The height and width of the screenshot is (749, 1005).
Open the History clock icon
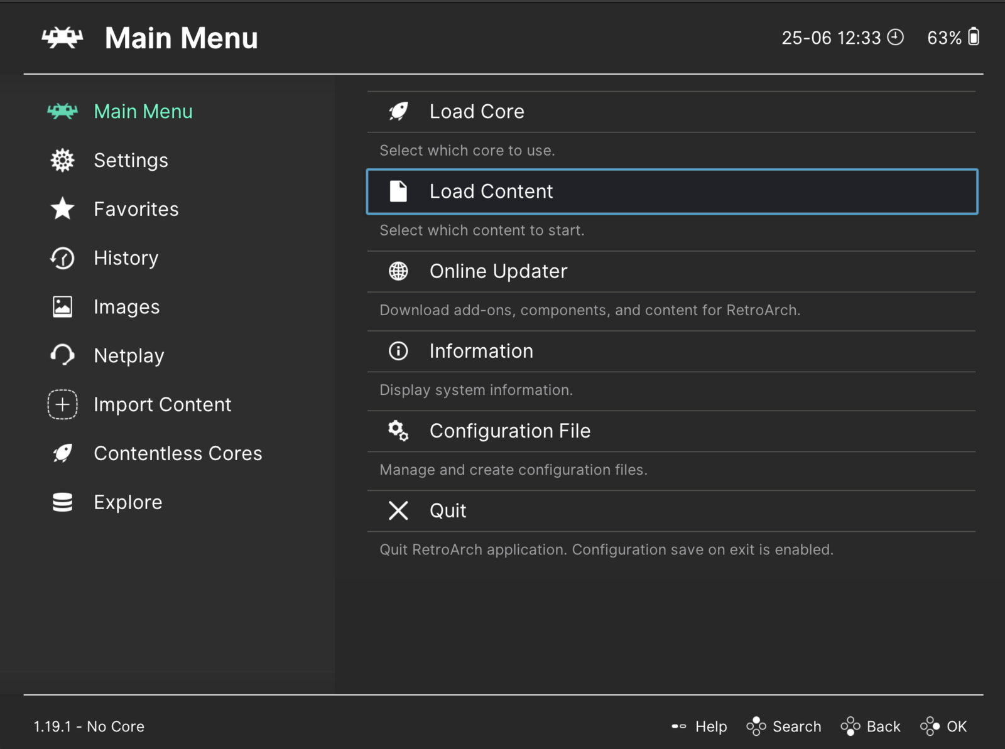click(62, 258)
